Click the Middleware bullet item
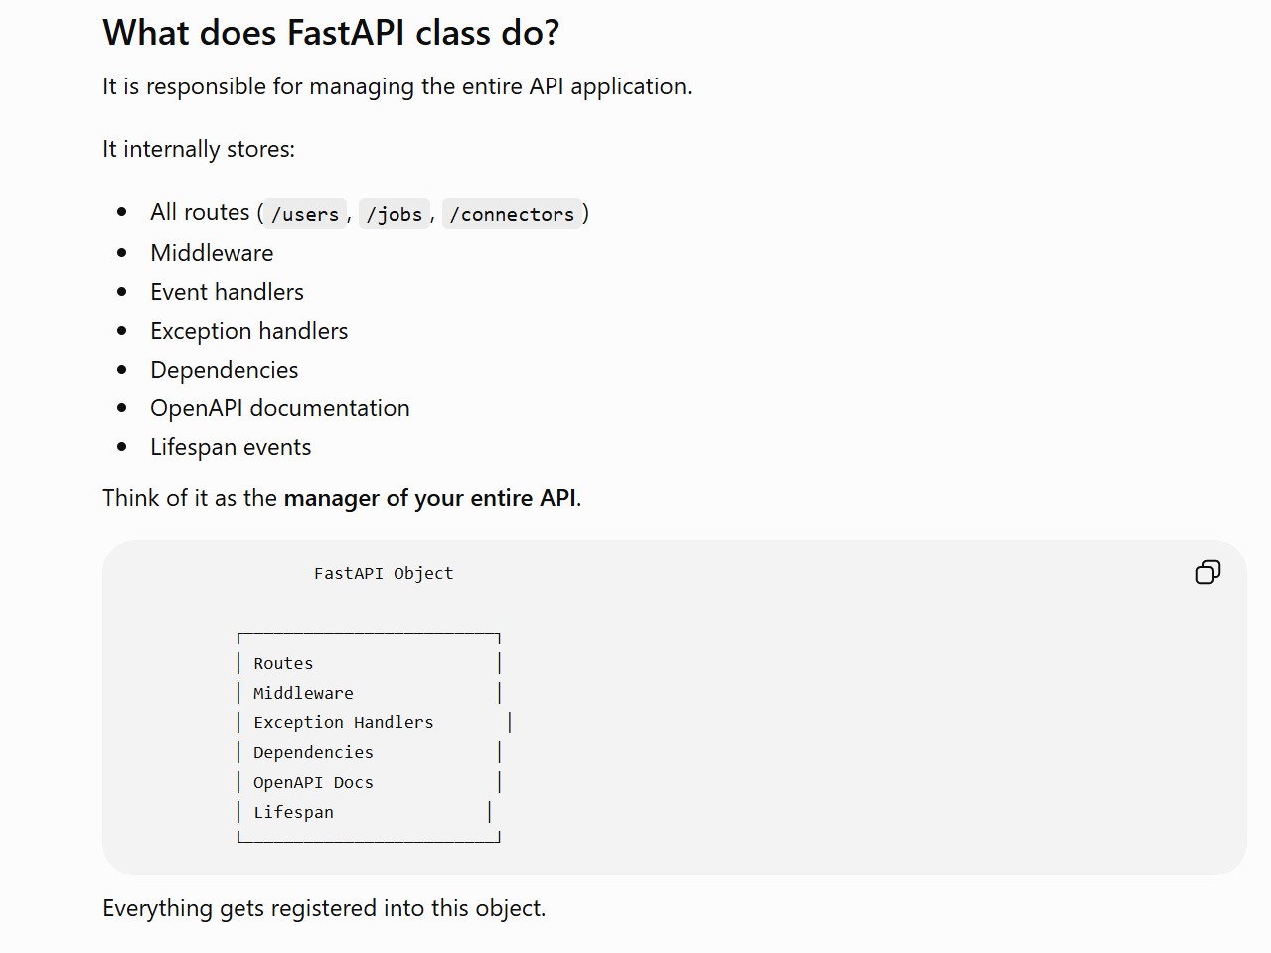 [x=212, y=253]
